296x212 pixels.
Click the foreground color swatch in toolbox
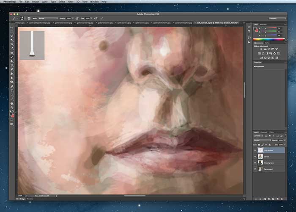point(11,114)
